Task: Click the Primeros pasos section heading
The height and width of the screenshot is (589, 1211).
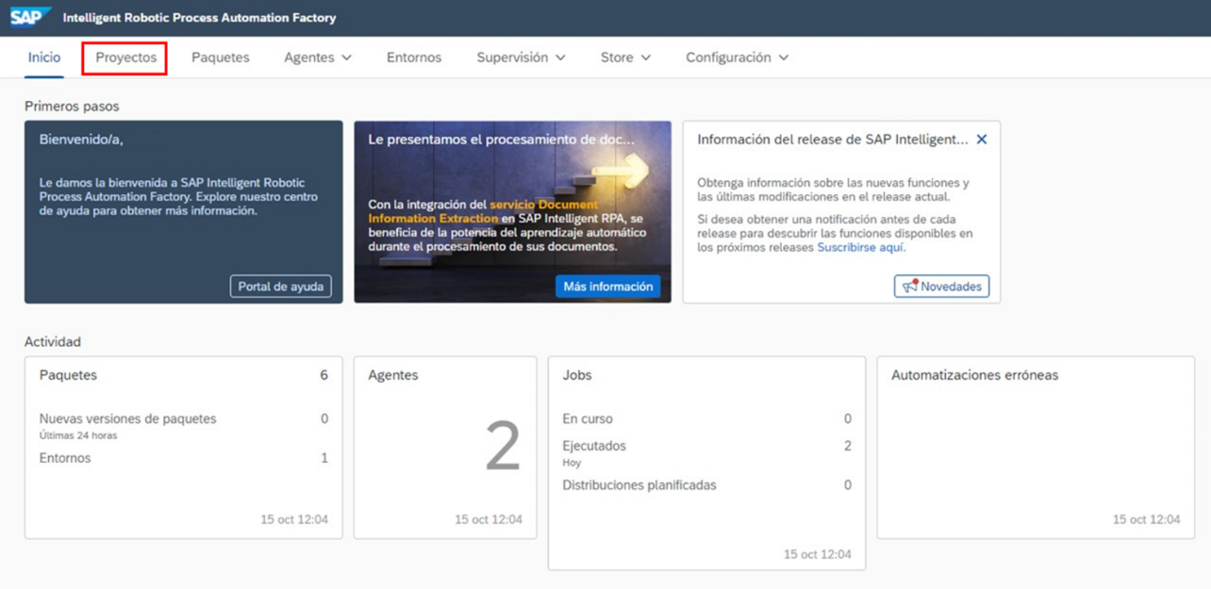Action: tap(72, 106)
